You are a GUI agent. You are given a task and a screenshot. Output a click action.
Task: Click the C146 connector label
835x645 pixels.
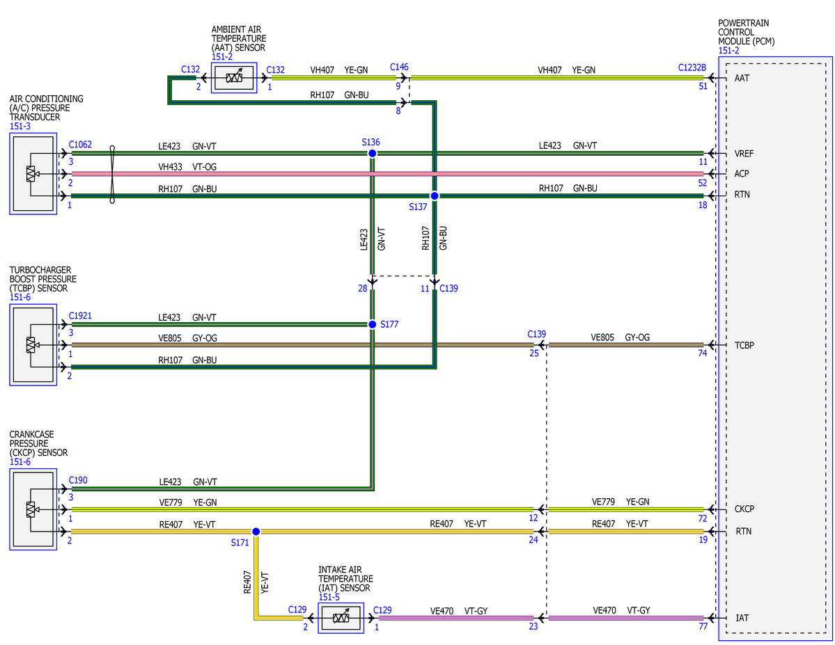(399, 67)
